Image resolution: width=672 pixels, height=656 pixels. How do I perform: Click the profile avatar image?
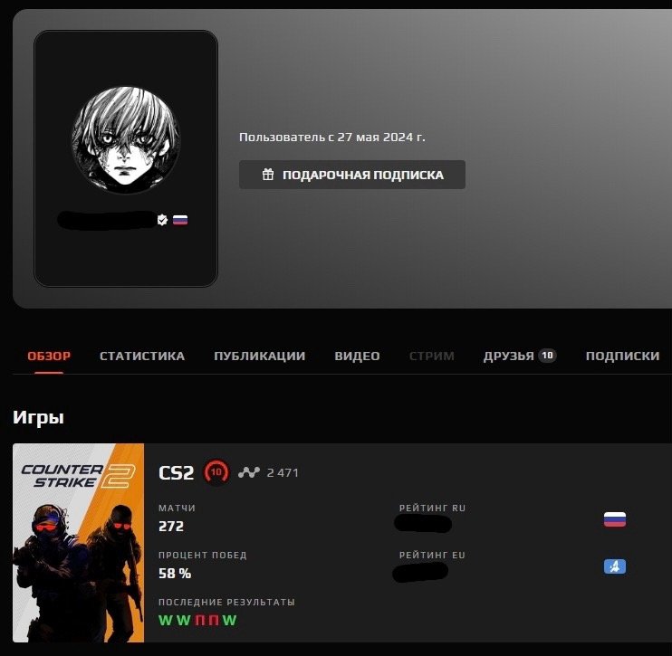coord(126,139)
